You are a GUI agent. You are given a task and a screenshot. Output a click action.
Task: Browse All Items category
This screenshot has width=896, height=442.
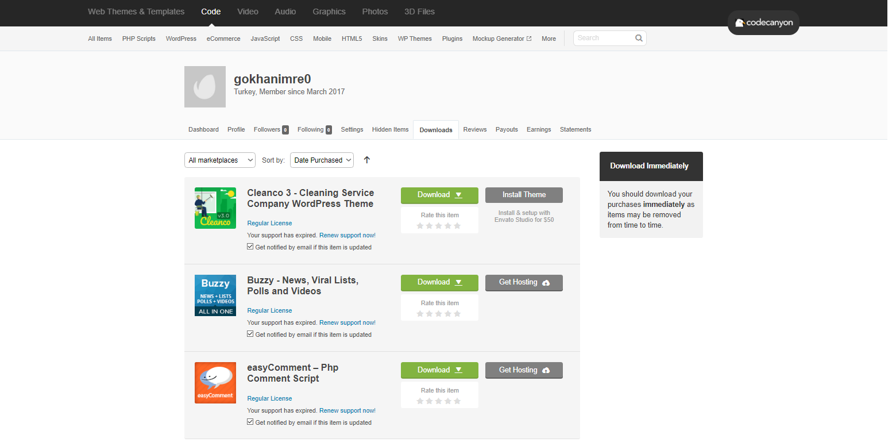pos(100,39)
